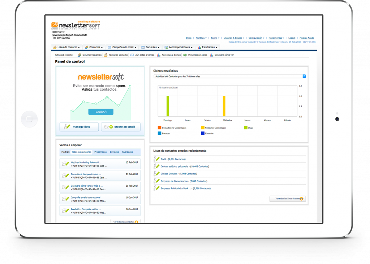The image size is (370, 264).
Task: Click the envelope icon of Webinar Marketing campaign
Action: 65,164
